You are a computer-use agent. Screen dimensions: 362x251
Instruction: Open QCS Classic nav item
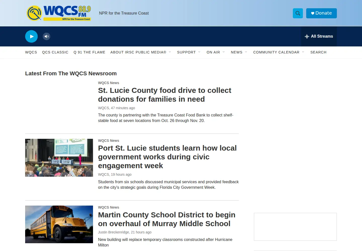click(55, 52)
